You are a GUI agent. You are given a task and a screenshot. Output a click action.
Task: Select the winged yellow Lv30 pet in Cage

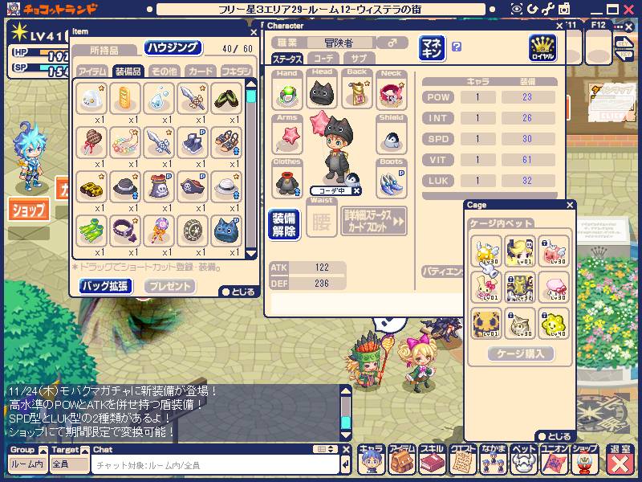pyautogui.click(x=486, y=251)
